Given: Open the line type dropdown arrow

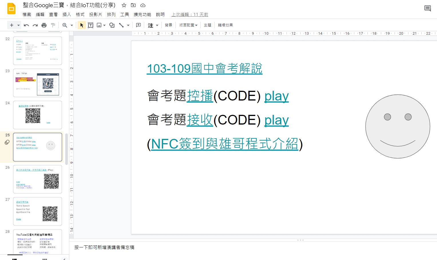Looking at the screenshot, I should pyautogui.click(x=128, y=25).
